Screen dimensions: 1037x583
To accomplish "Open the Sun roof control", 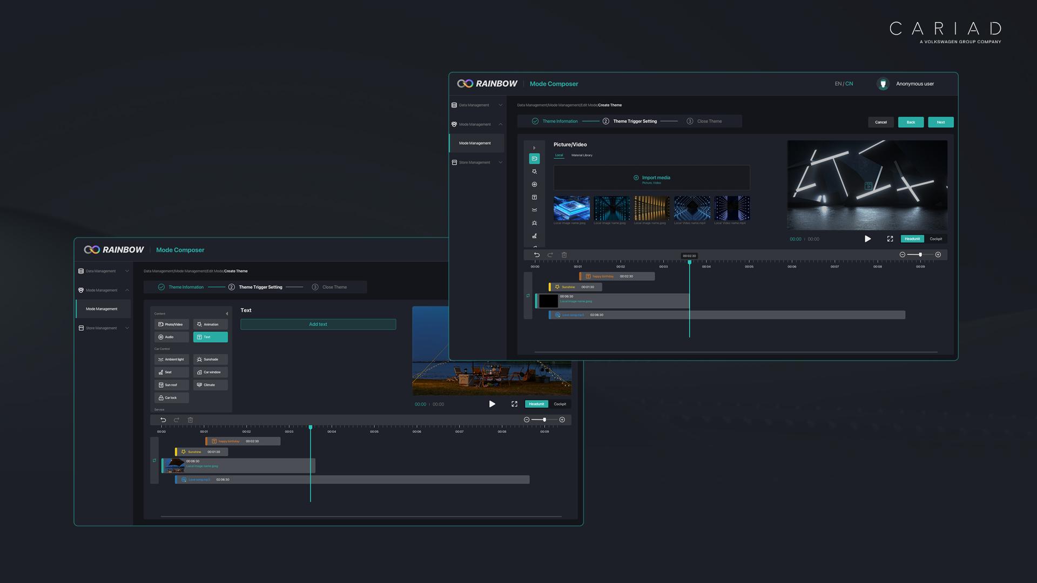I will 171,385.
